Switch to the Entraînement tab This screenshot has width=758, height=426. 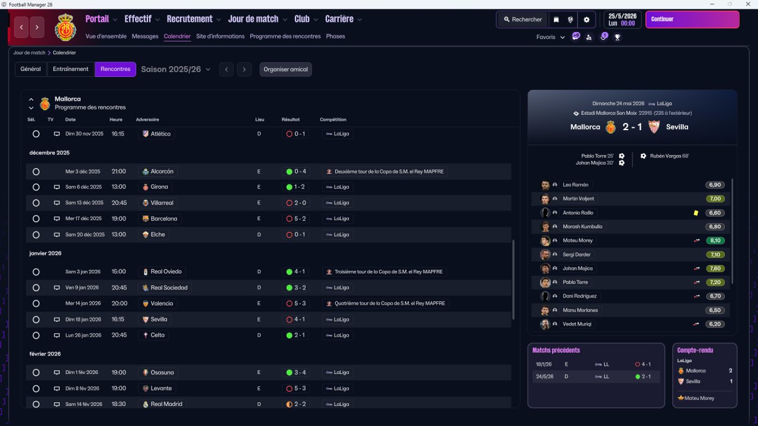pos(70,69)
